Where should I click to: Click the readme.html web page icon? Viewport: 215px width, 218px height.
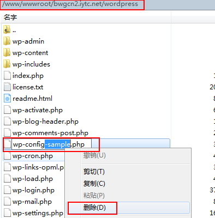click(x=7, y=99)
